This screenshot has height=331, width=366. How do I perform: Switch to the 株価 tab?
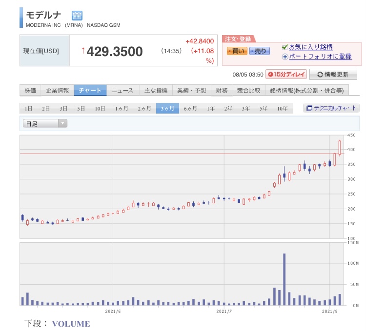[30, 91]
